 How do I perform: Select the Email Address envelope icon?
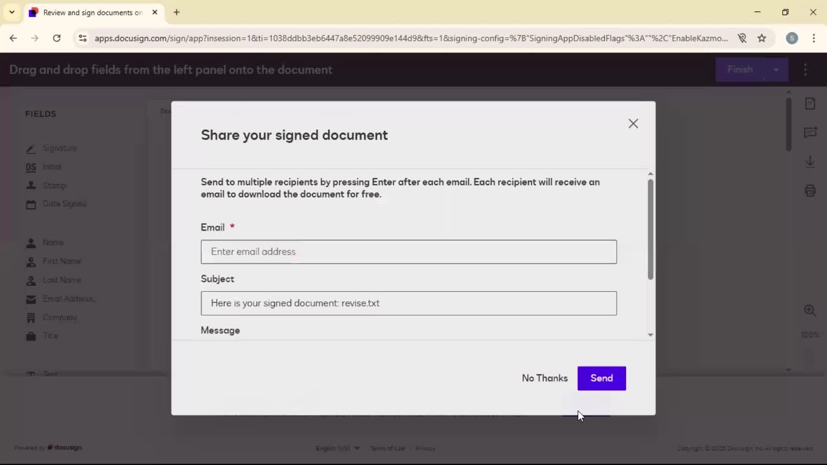(31, 299)
